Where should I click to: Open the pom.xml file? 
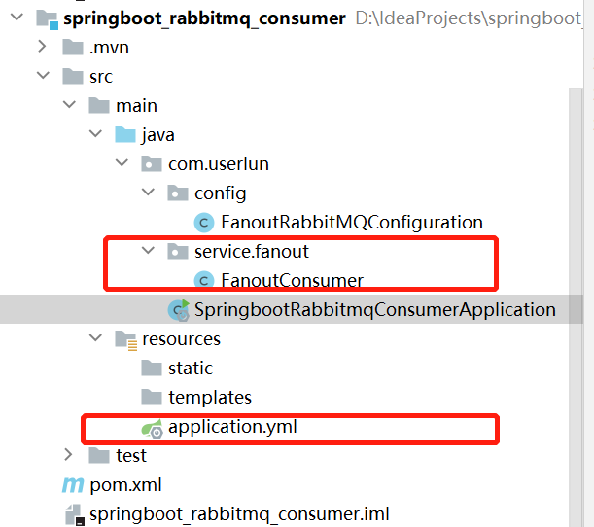[x=125, y=485]
